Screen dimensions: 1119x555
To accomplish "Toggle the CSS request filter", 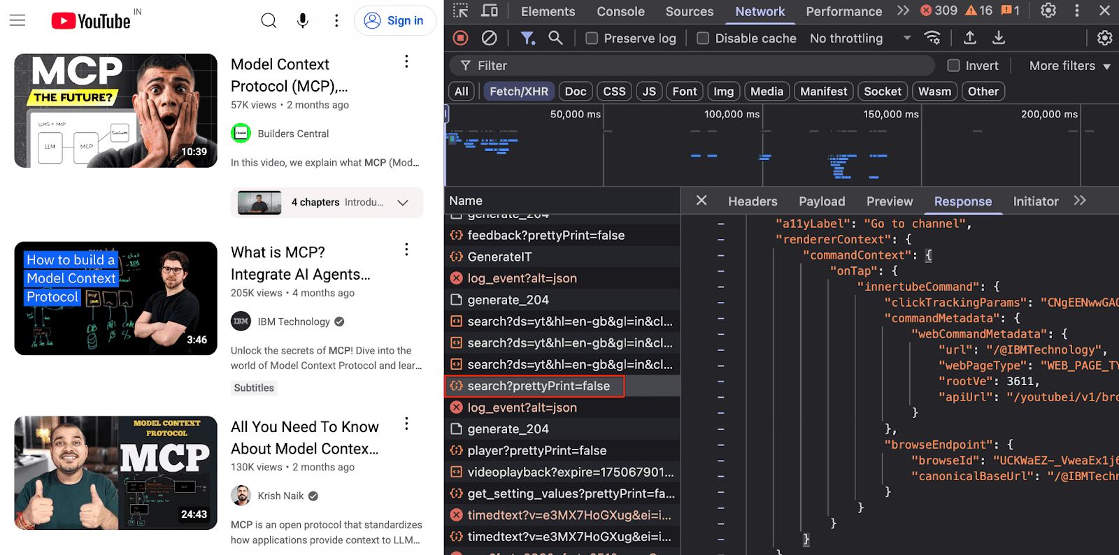I will coord(614,91).
